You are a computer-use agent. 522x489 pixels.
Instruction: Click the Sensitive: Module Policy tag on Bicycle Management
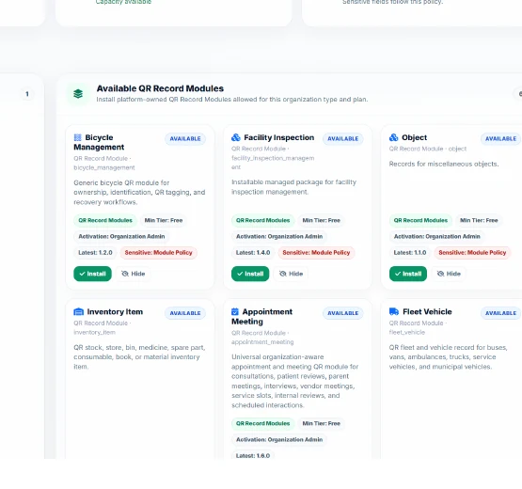[158, 253]
